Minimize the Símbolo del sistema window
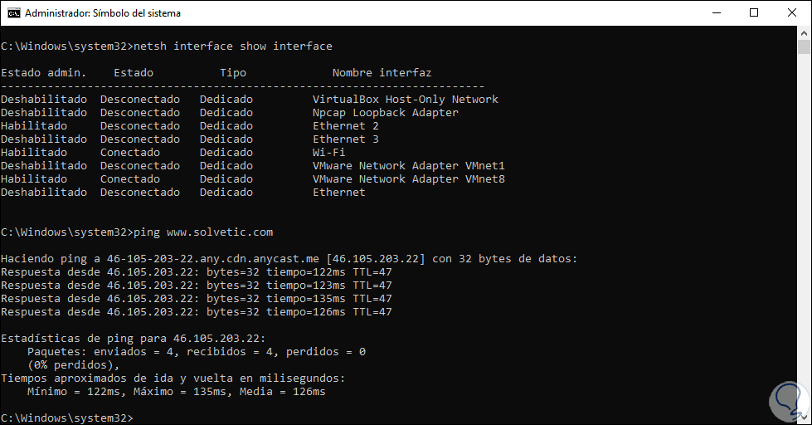 click(715, 13)
